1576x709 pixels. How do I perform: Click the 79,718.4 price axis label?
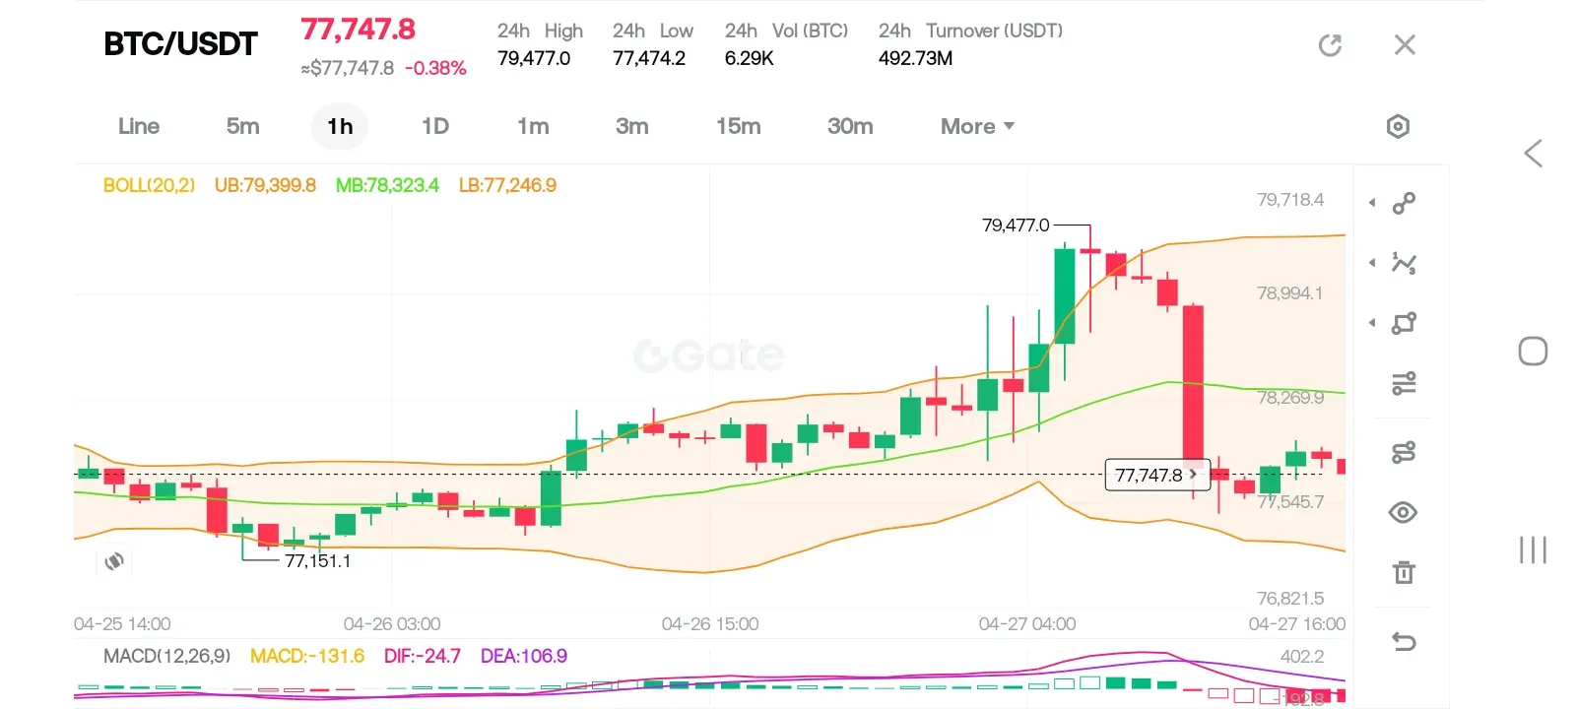pyautogui.click(x=1290, y=200)
